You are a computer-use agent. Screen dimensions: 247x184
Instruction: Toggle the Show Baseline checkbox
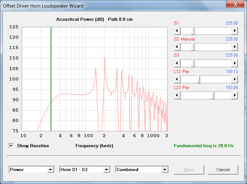(11, 146)
